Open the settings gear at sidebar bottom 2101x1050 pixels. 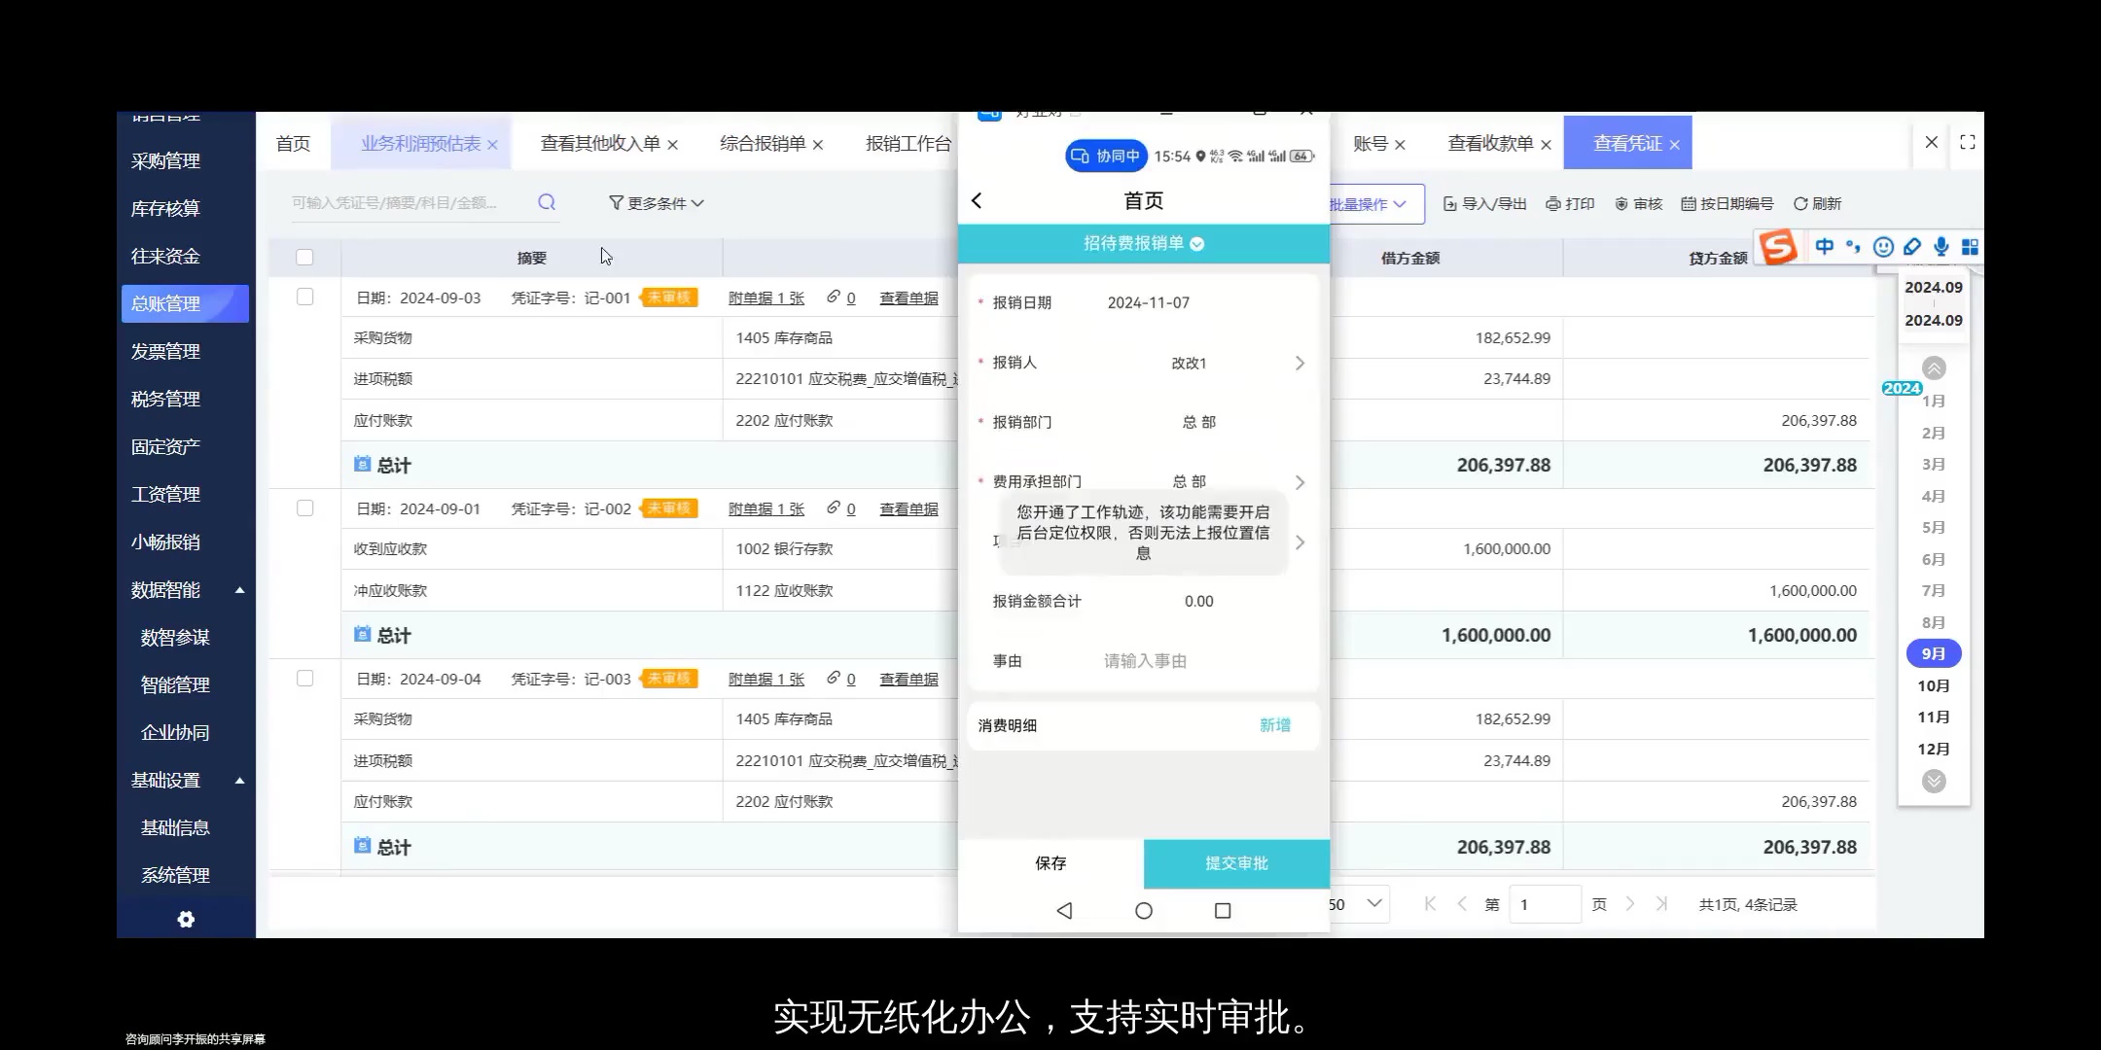pyautogui.click(x=186, y=919)
